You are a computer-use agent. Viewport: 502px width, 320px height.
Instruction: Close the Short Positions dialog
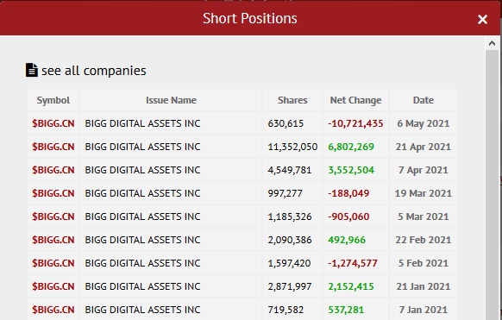[x=482, y=20]
